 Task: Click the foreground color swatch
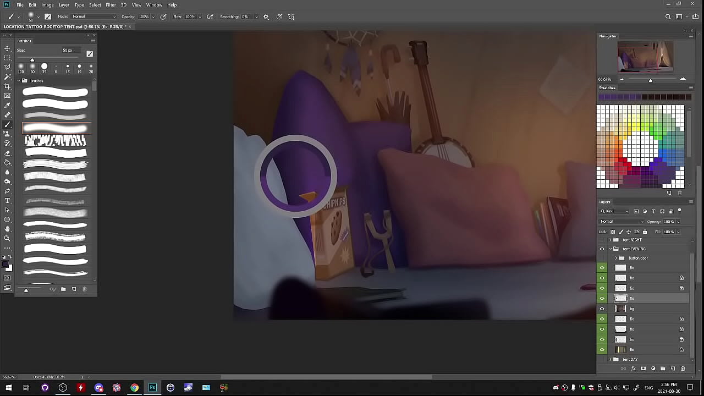5,265
